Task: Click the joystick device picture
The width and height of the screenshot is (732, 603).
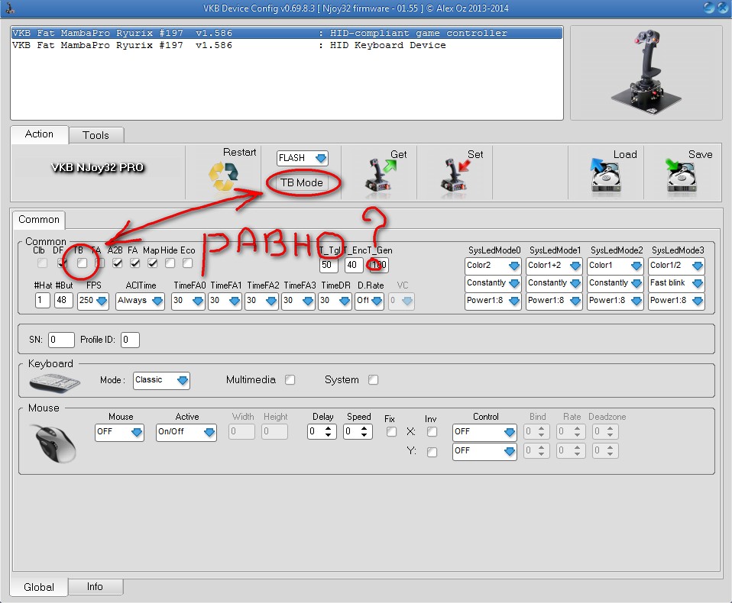Action: click(x=646, y=72)
